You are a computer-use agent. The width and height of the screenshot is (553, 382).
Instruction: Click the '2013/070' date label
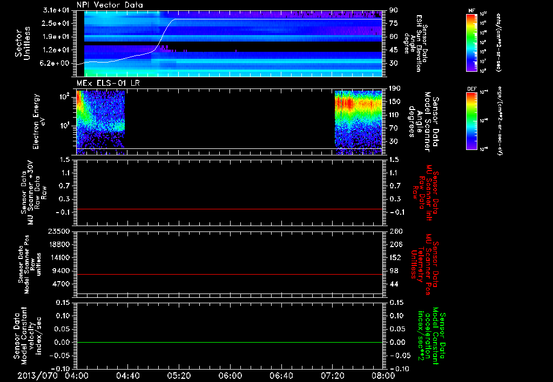pyautogui.click(x=37, y=376)
